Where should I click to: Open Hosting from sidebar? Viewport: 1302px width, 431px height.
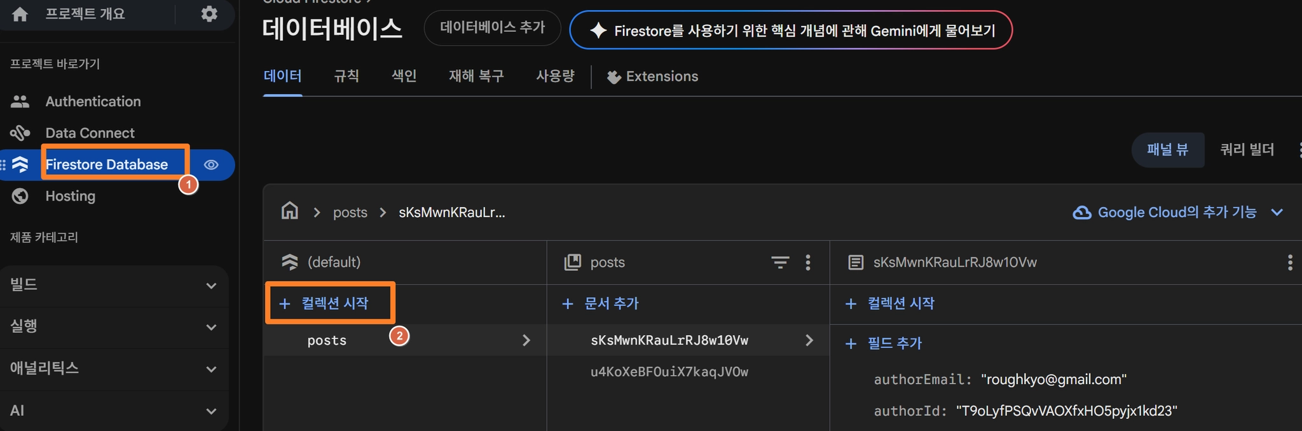(x=71, y=196)
